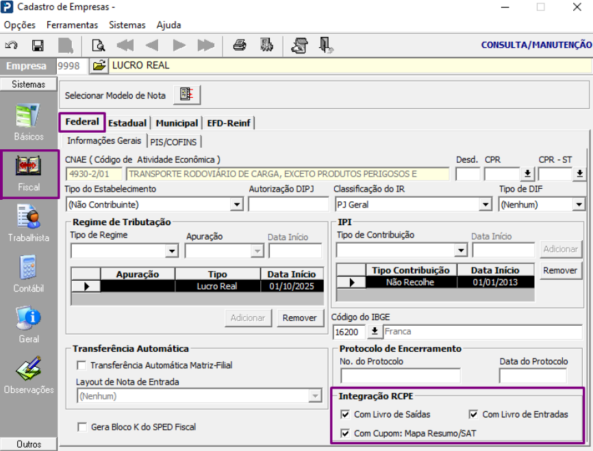Click CPR lookup download-arrow button
The width and height of the screenshot is (593, 451).
(527, 174)
